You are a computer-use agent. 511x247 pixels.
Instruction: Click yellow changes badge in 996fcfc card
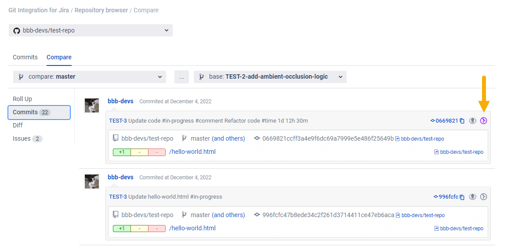(x=139, y=229)
